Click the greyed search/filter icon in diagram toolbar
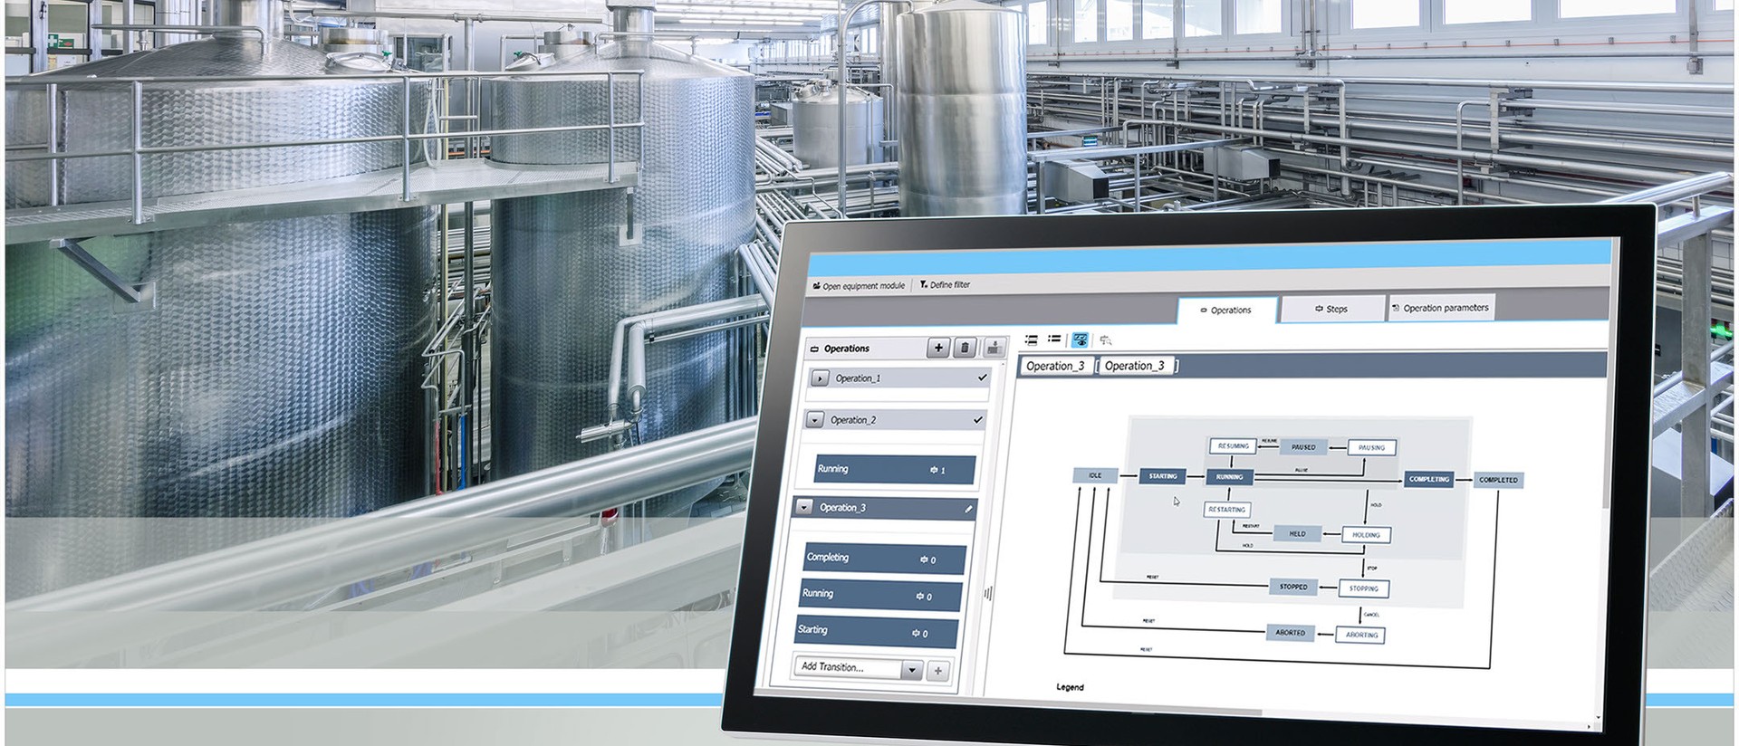This screenshot has height=746, width=1739. click(1105, 340)
